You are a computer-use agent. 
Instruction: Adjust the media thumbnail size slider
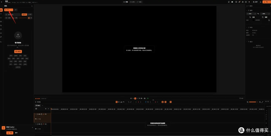(x=23, y=18)
